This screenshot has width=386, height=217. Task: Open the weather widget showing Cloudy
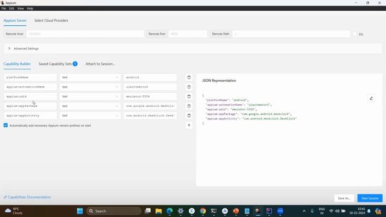coord(14,211)
